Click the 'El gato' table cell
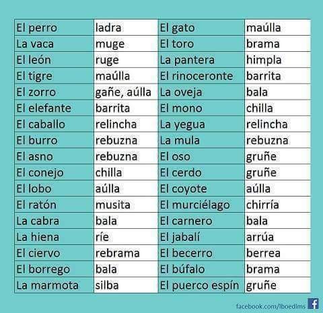This screenshot has height=313, width=323. 201,28
